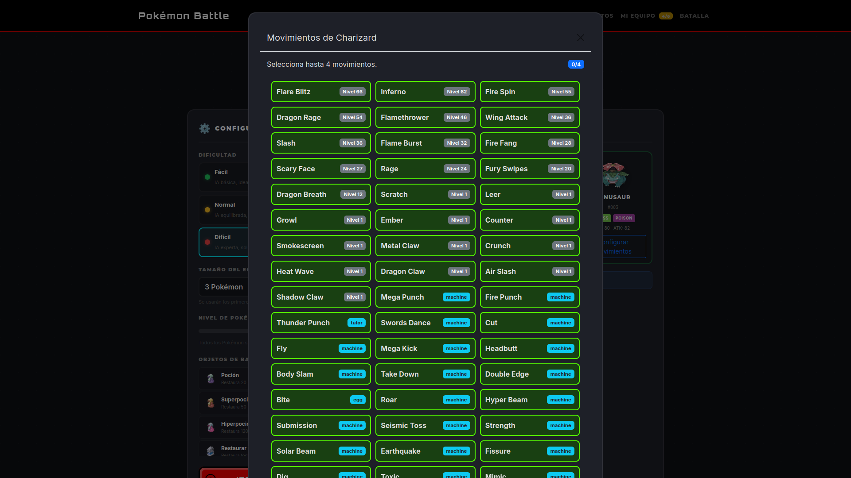851x478 pixels.
Task: Pick the Air Slash move
Action: 530,271
